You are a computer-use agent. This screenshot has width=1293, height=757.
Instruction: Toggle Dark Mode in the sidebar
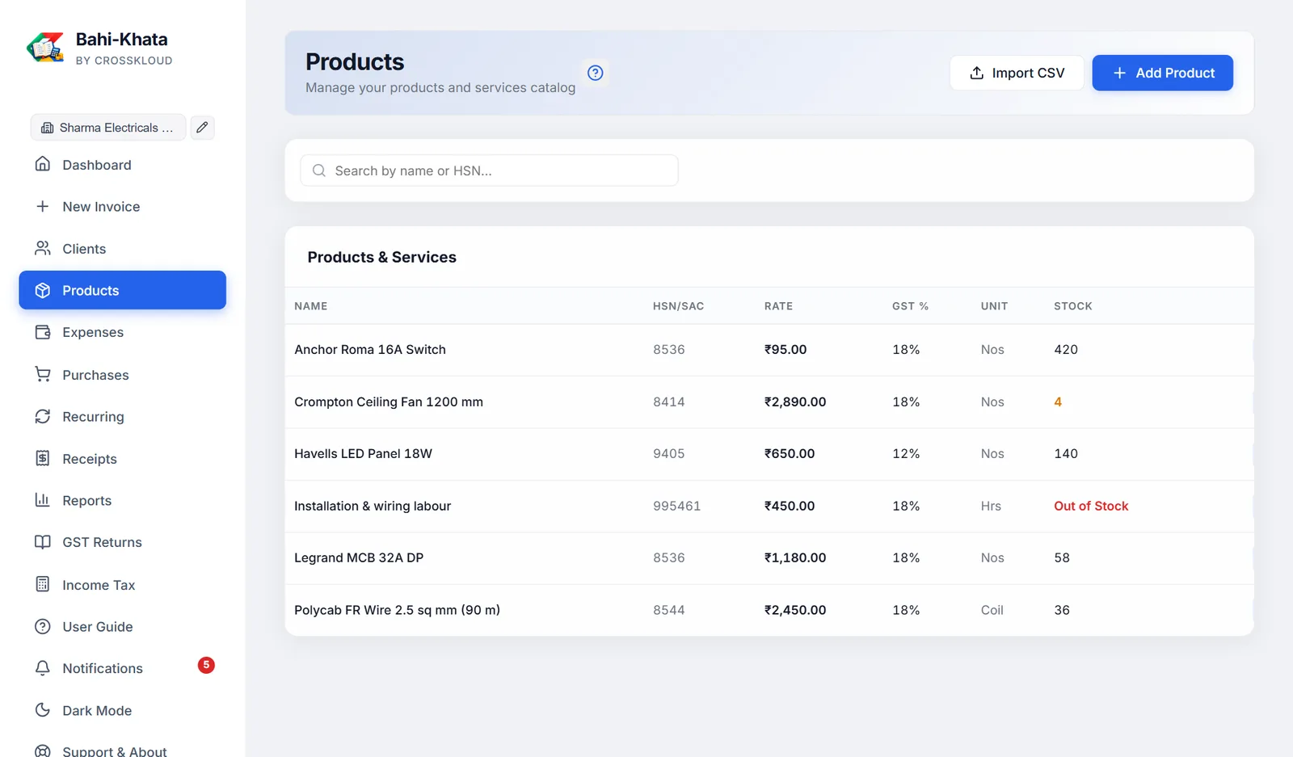coord(123,710)
